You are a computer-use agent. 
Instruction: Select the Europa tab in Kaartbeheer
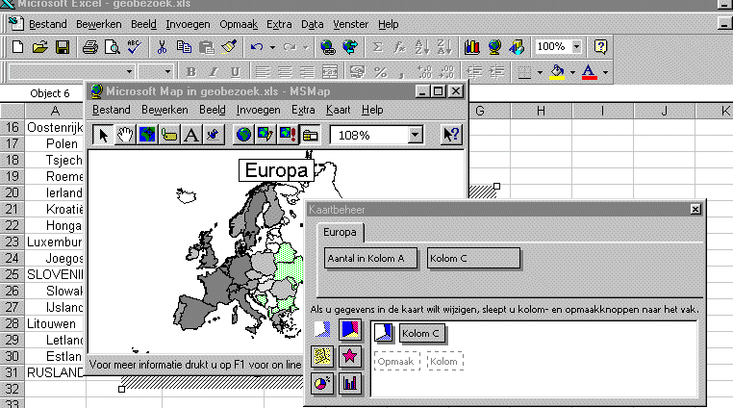click(x=340, y=232)
